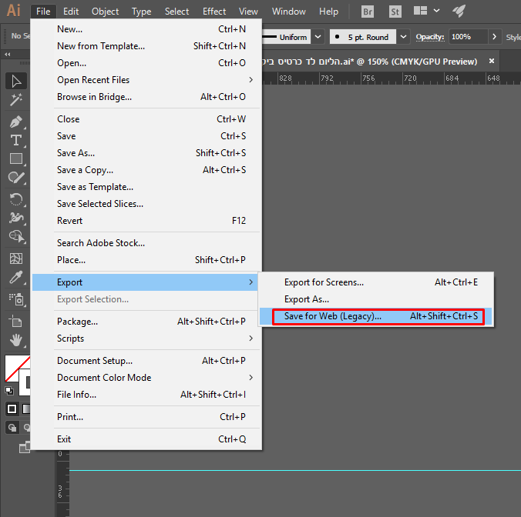Select the Magic Wand tool
521x517 pixels.
point(16,99)
